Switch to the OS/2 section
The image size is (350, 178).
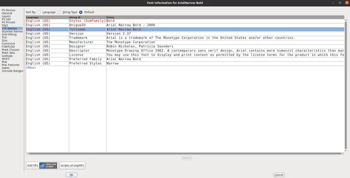pyautogui.click(x=5, y=25)
